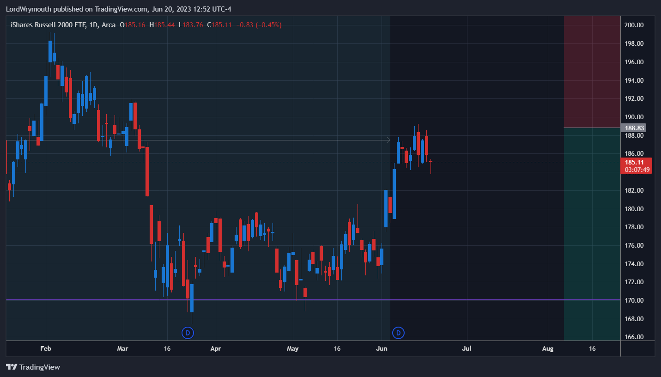
Task: Click the Mar date label
Action: coord(122,348)
